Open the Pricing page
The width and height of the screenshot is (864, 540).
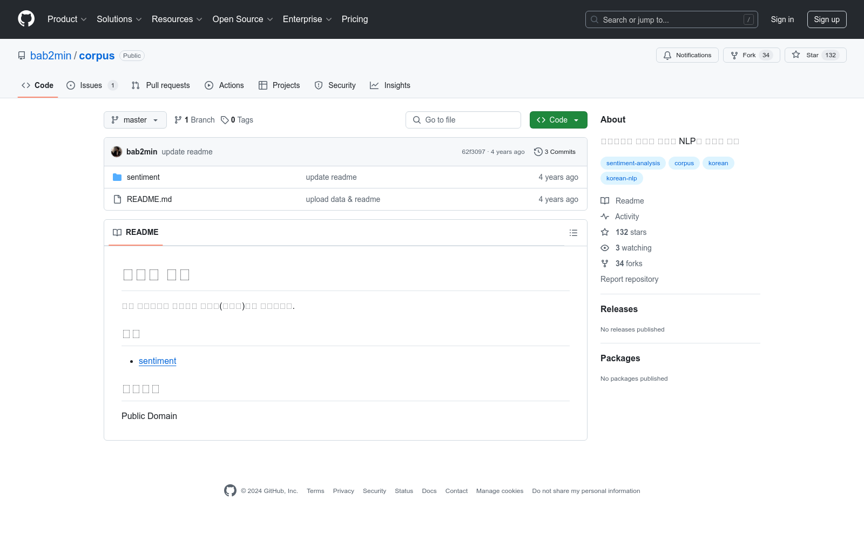(x=355, y=19)
